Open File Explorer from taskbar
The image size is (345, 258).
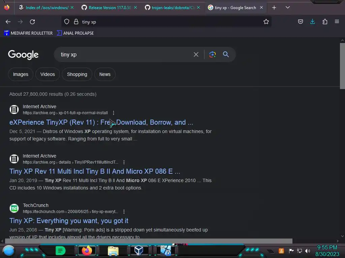[x=113, y=251]
